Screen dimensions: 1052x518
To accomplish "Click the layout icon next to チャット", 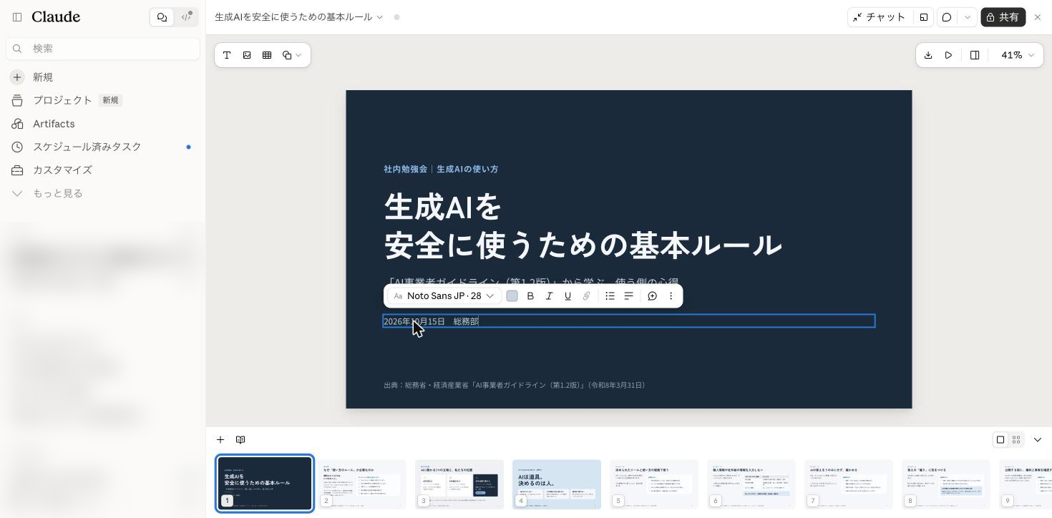I will pos(924,17).
